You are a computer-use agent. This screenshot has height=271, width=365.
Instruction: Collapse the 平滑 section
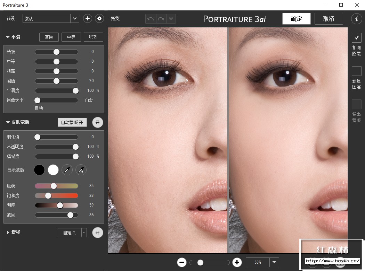pos(8,37)
